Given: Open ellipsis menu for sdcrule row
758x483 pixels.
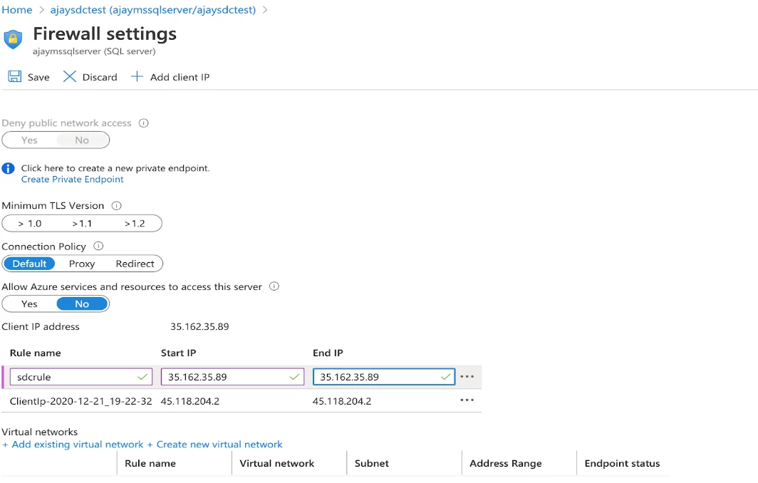Looking at the screenshot, I should click(467, 376).
